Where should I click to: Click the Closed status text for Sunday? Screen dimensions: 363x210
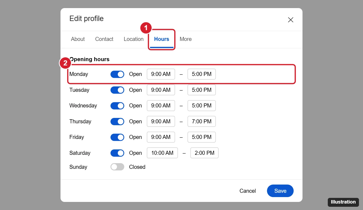[137, 167]
